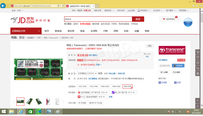Viewport: 203px width, 116px height.
Task: Click the heart favorites icon in sidebar
Action: 198,57
